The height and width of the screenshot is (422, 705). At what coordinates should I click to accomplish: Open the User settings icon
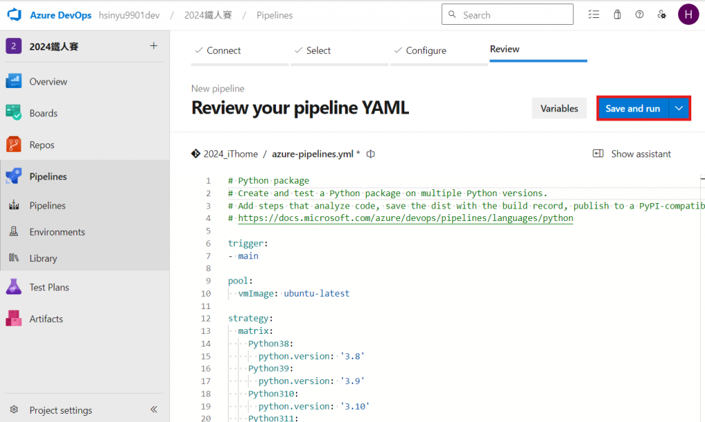click(x=662, y=14)
